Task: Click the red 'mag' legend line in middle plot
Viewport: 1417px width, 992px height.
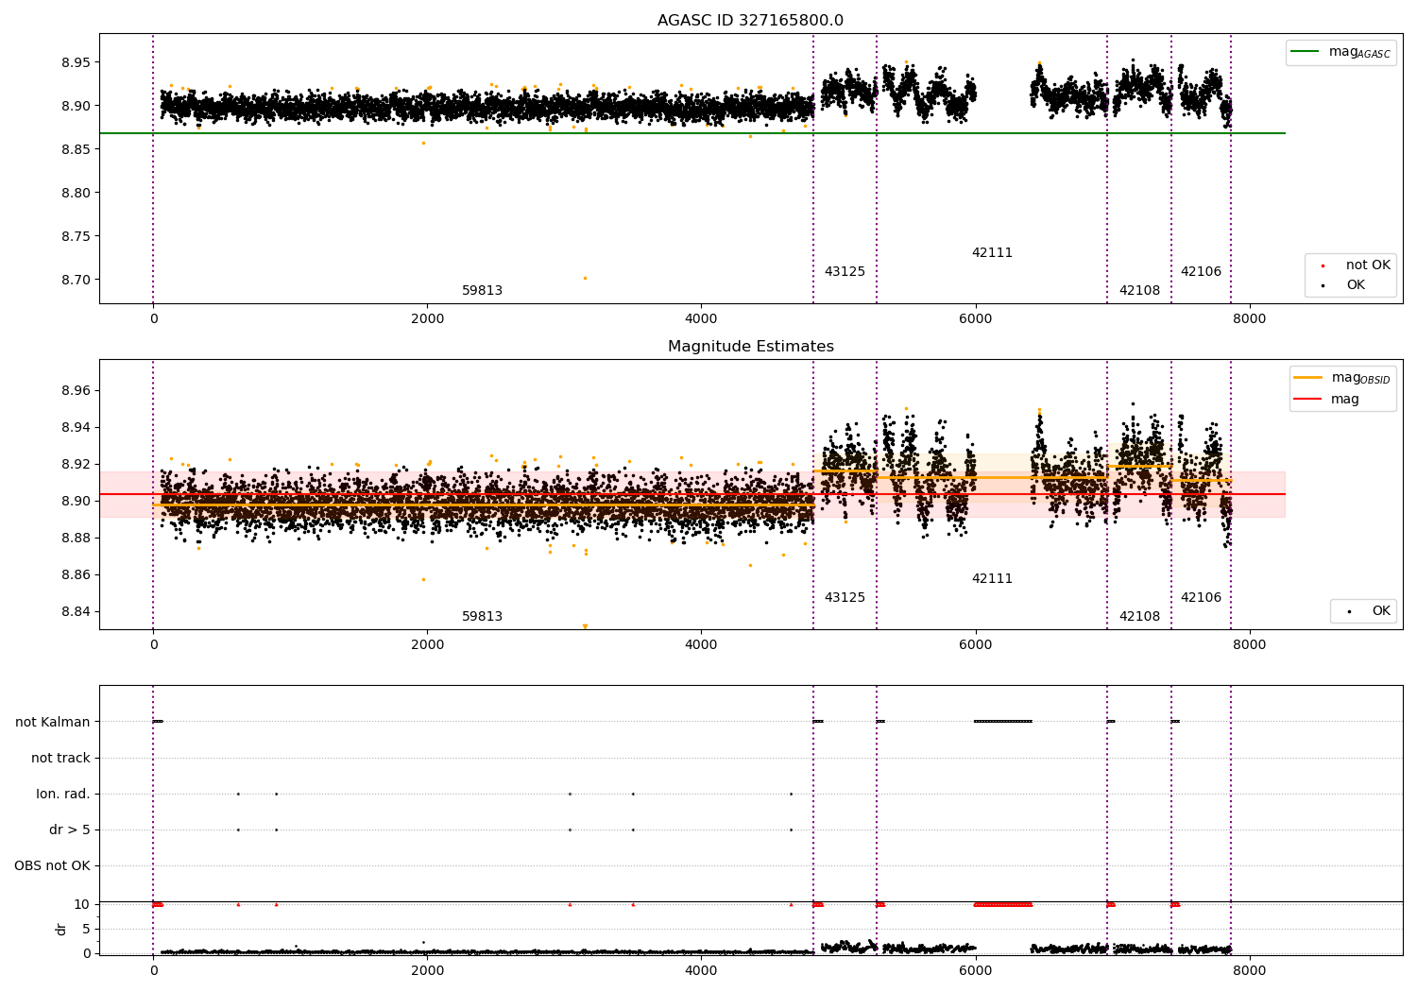Action: click(1308, 400)
